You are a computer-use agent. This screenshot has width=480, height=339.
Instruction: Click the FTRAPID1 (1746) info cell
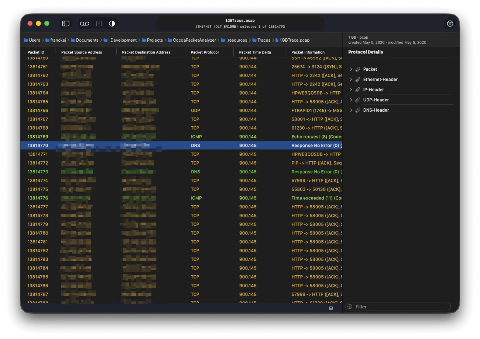(317, 111)
